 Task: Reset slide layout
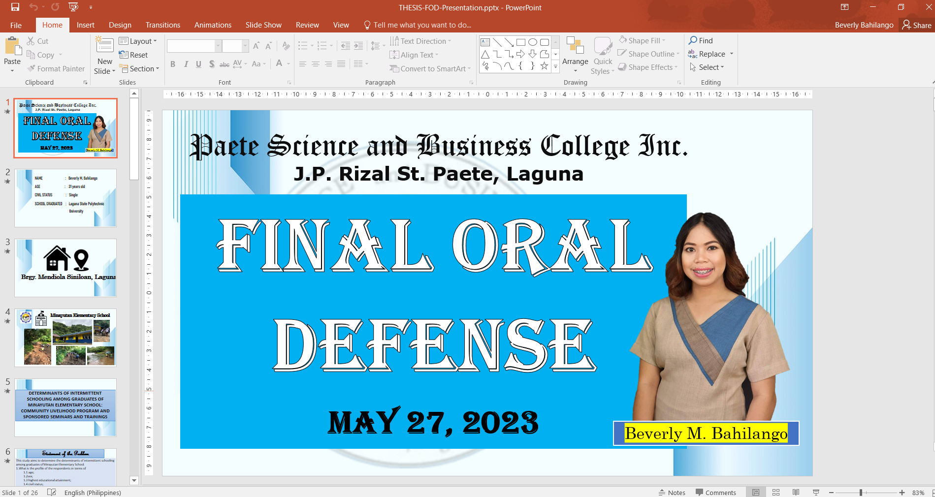click(133, 55)
